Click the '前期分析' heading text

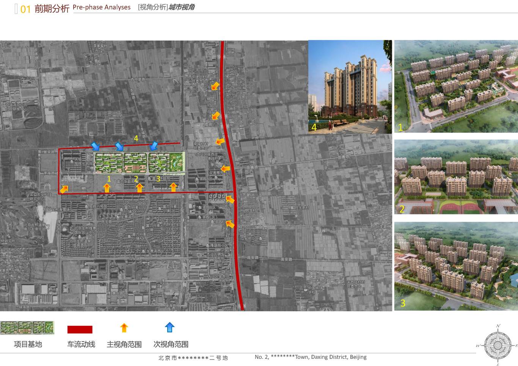click(52, 9)
